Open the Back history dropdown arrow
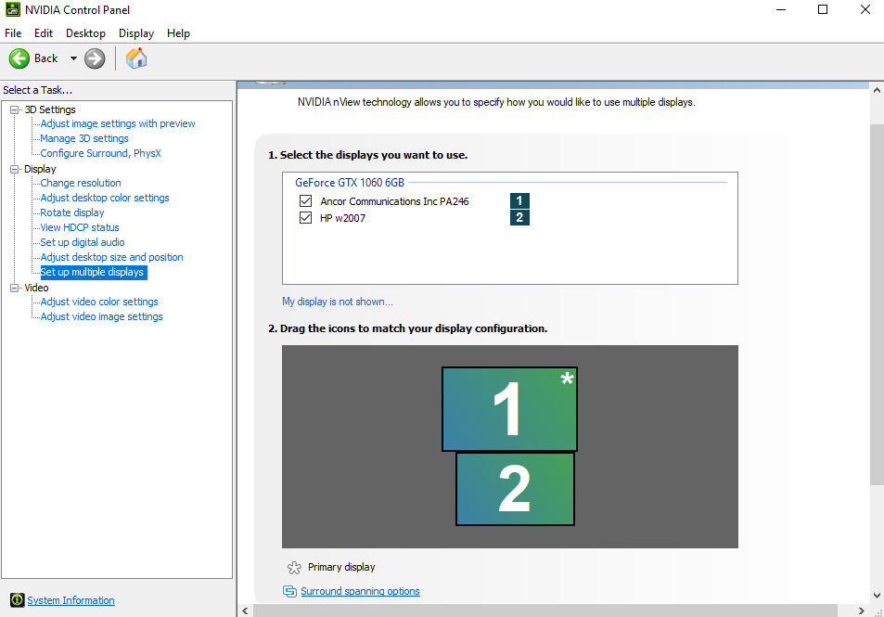The height and width of the screenshot is (617, 884). [x=73, y=58]
